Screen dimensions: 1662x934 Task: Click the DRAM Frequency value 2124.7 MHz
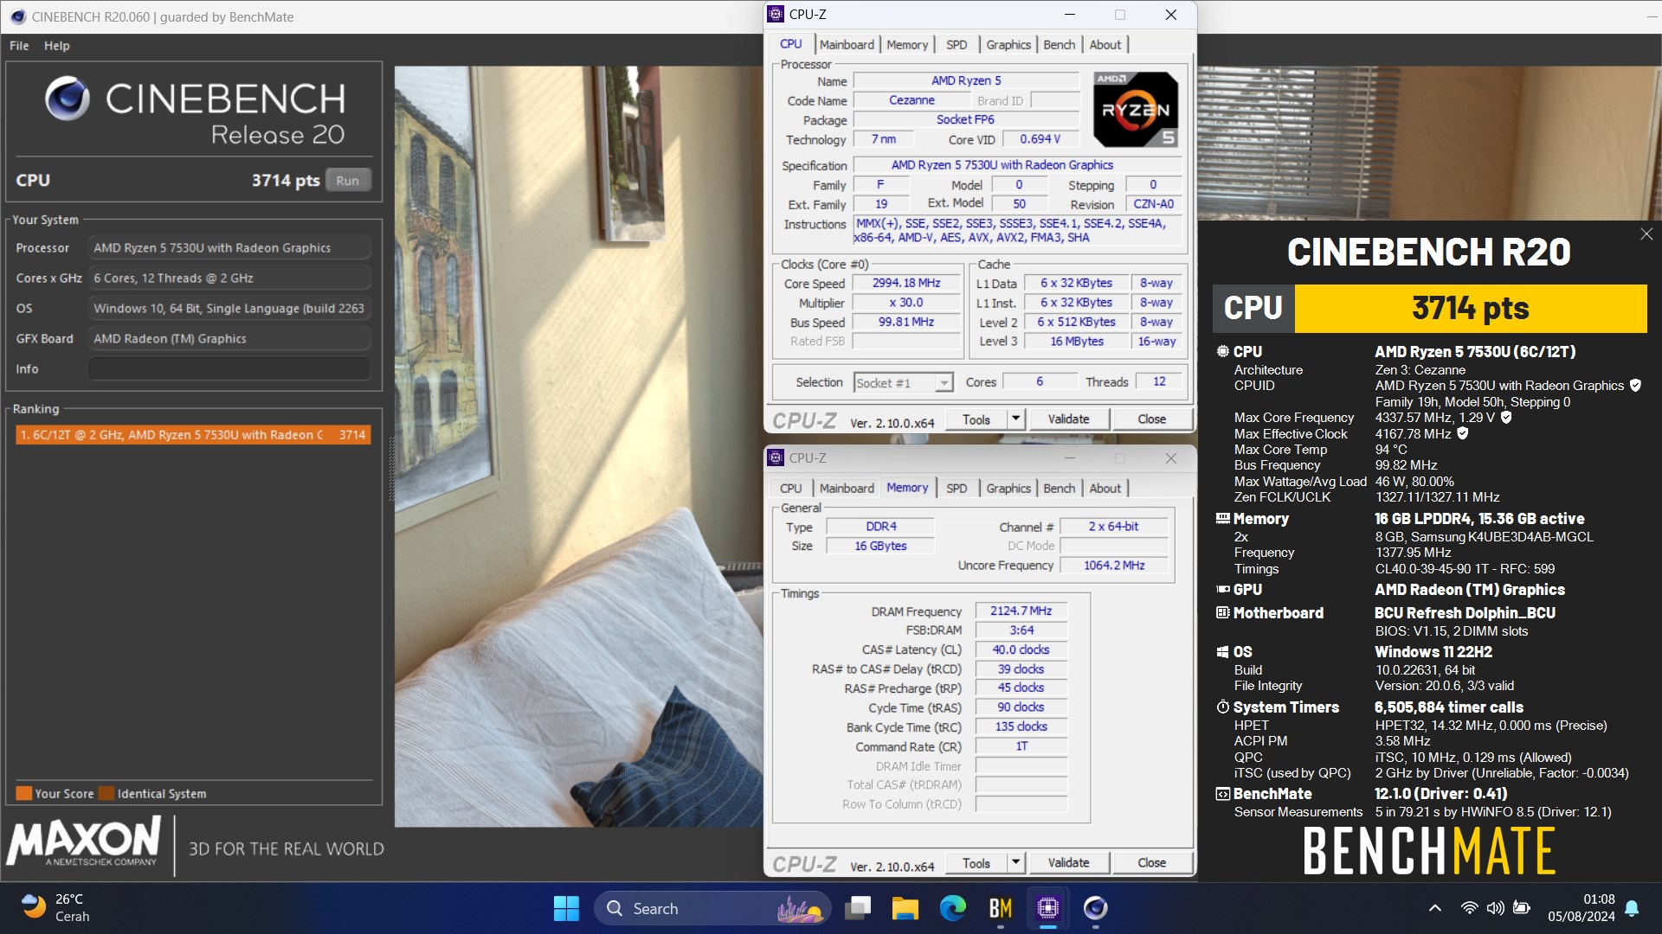tap(1021, 611)
